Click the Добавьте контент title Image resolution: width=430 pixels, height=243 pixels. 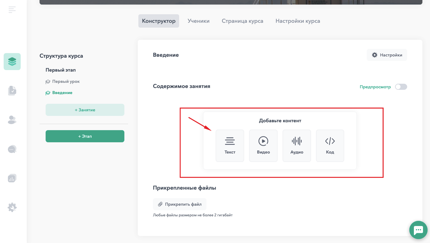280,121
